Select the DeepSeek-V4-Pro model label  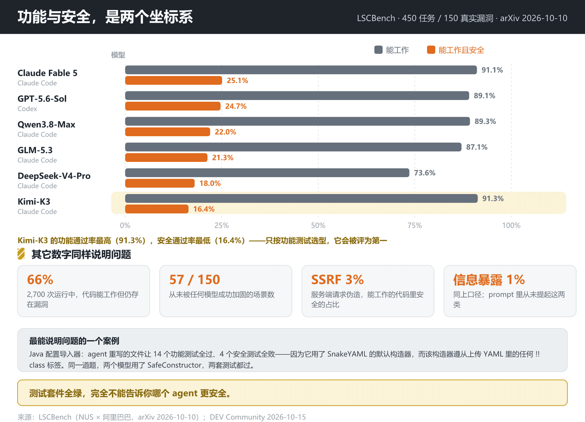54,176
